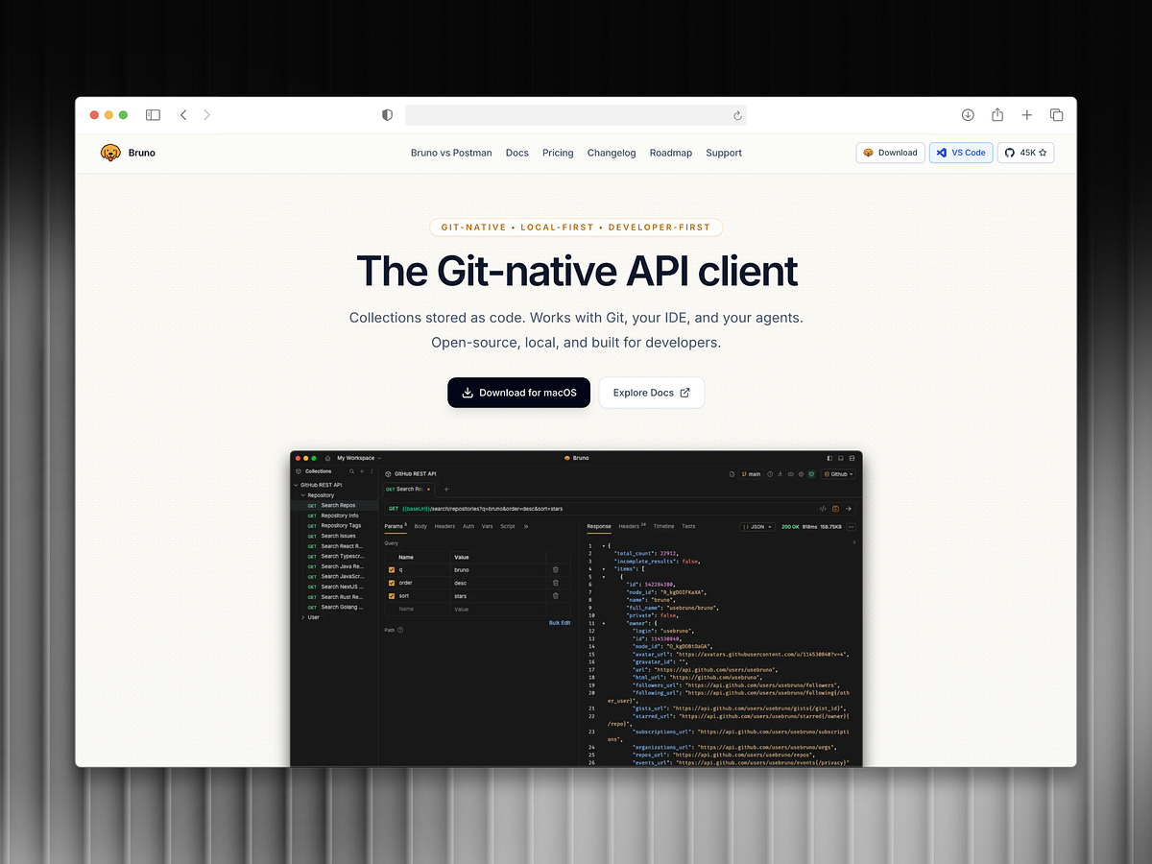The height and width of the screenshot is (864, 1152).
Task: Click the VS Code button
Action: point(961,153)
